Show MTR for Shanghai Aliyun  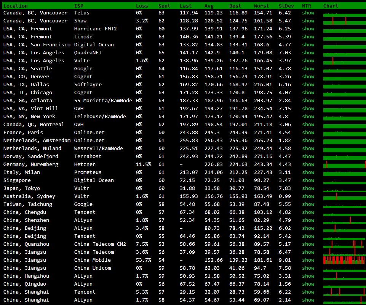(308, 300)
